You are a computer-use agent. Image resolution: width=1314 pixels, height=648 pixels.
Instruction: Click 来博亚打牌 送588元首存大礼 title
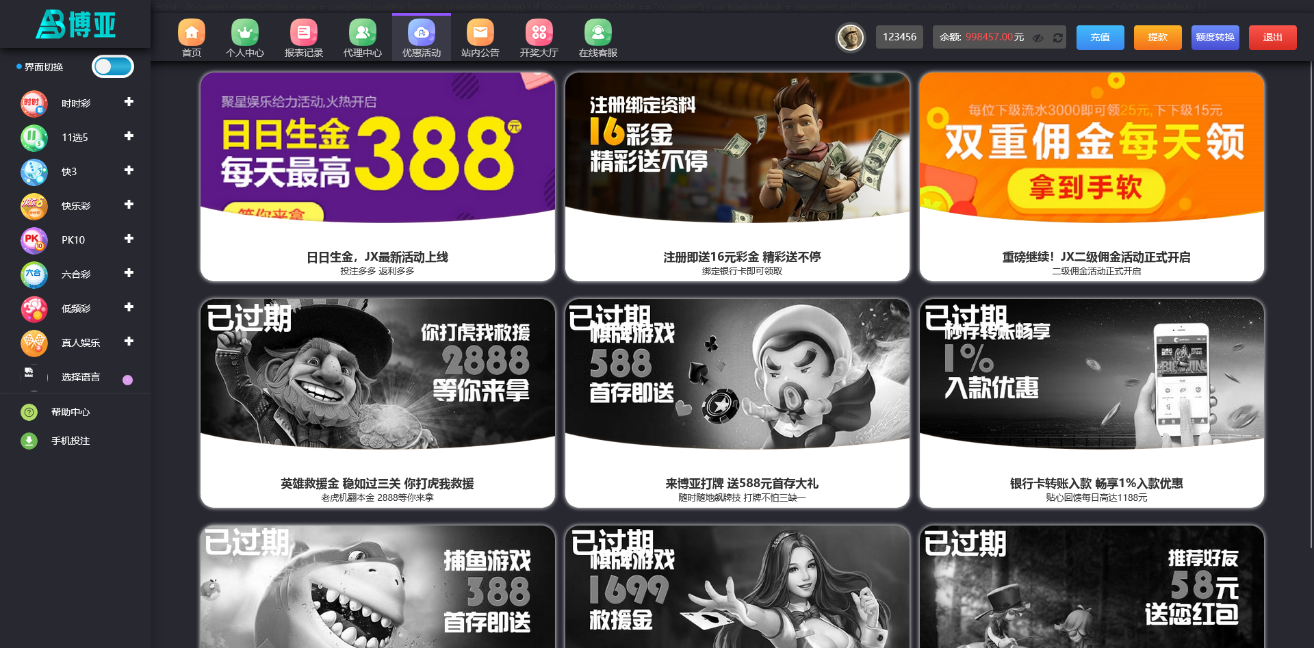(742, 484)
